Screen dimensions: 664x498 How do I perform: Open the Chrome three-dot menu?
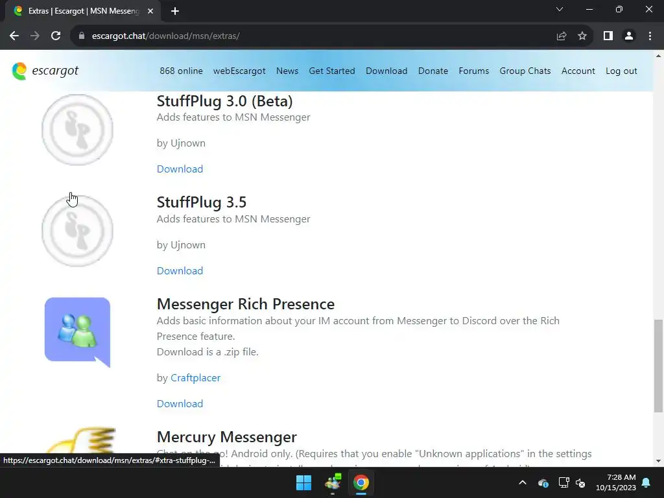pos(650,36)
